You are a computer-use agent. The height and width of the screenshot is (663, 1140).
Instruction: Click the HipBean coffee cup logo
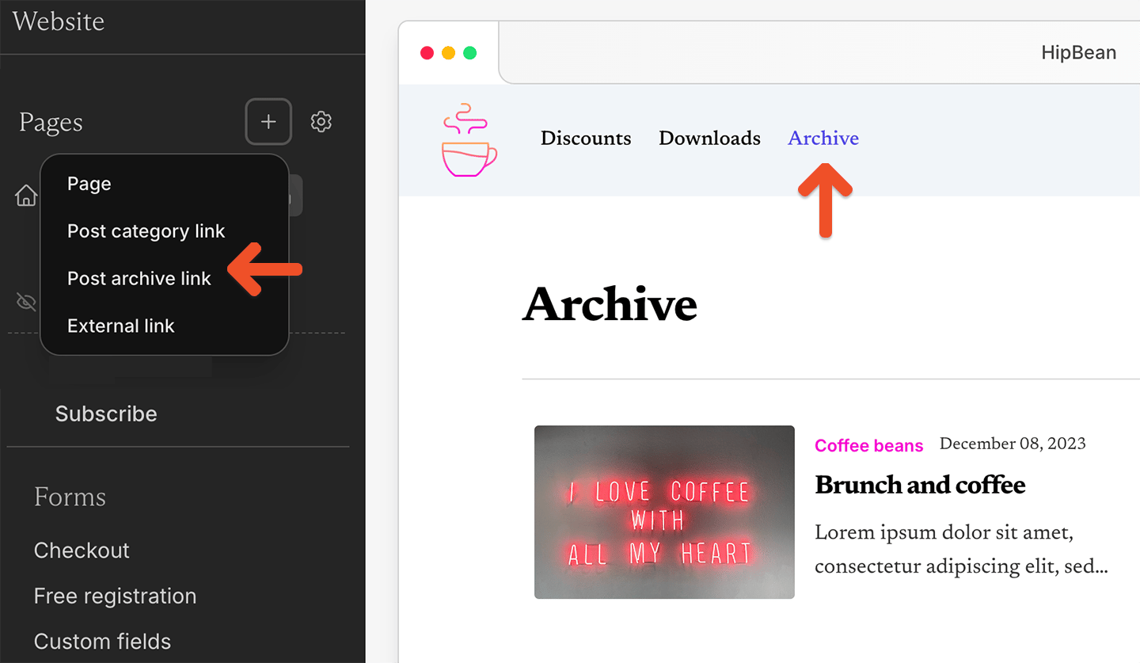click(469, 139)
